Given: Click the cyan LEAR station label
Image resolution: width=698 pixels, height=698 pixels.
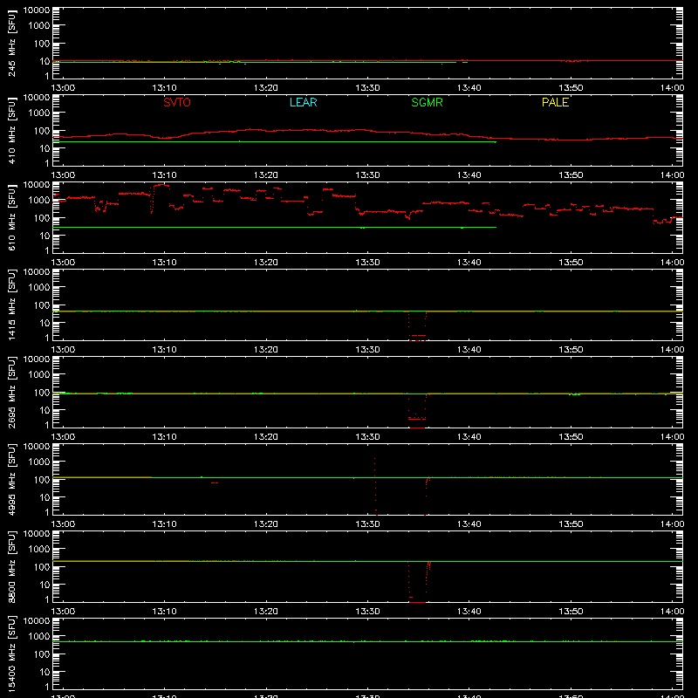Looking at the screenshot, I should (x=303, y=102).
